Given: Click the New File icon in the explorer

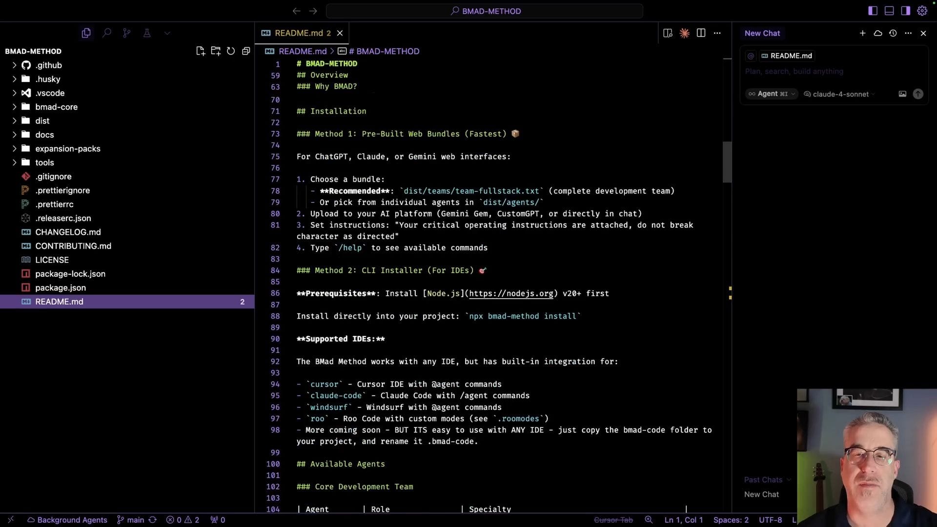Looking at the screenshot, I should tap(200, 51).
